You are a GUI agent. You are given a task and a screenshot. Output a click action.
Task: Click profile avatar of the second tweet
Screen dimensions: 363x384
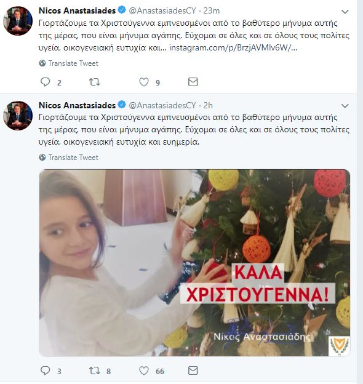pos(18,115)
